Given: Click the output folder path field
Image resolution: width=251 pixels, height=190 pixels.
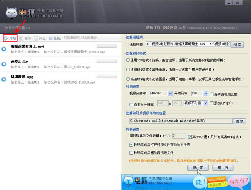Looking at the screenshot, I should click(x=180, y=121).
